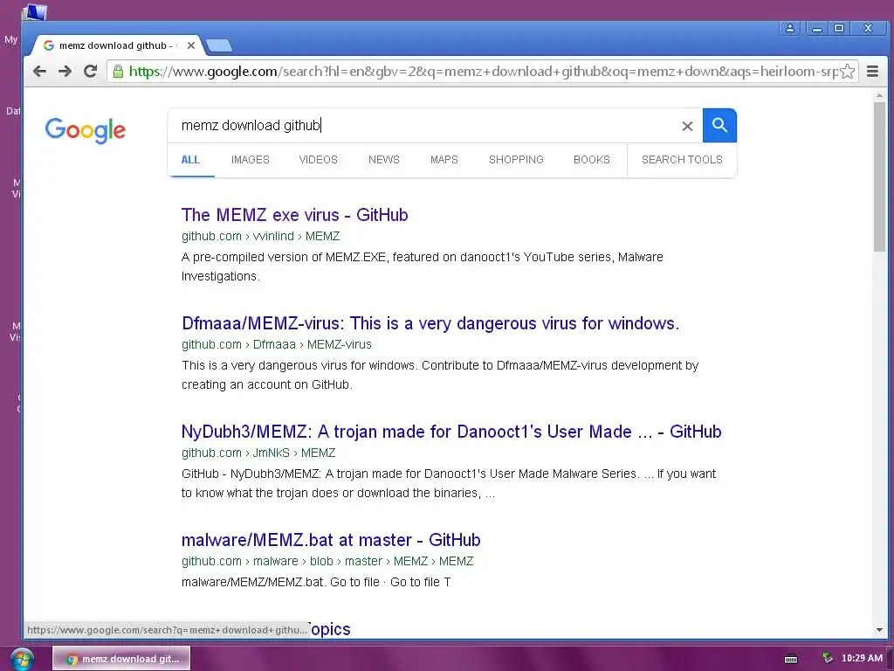This screenshot has height=671, width=894.
Task: Open the Dfmaaa/MEMZ-virus result link
Action: click(430, 323)
